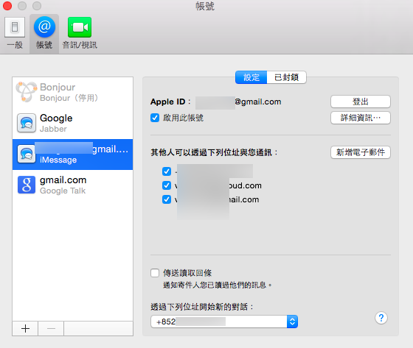This screenshot has width=413, height=348.
Task: Select the gmail.com Google Talk account row
Action: 73,185
